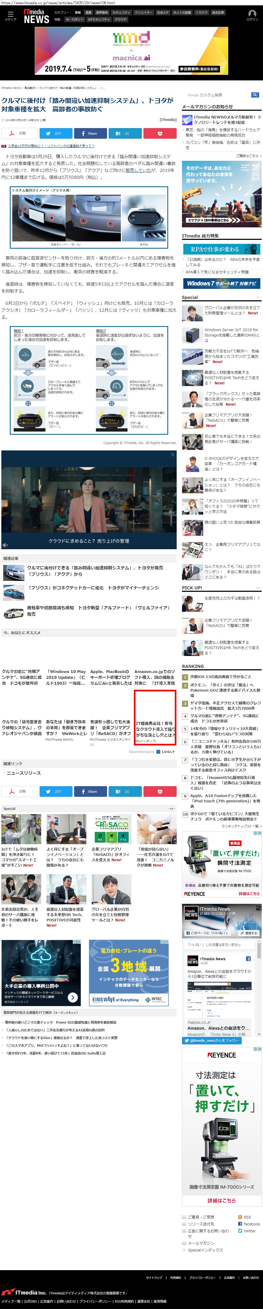Close the EINS WAVE ad via AdChoices icon
Viewport: 263px width, 1309px height.
coord(166,942)
